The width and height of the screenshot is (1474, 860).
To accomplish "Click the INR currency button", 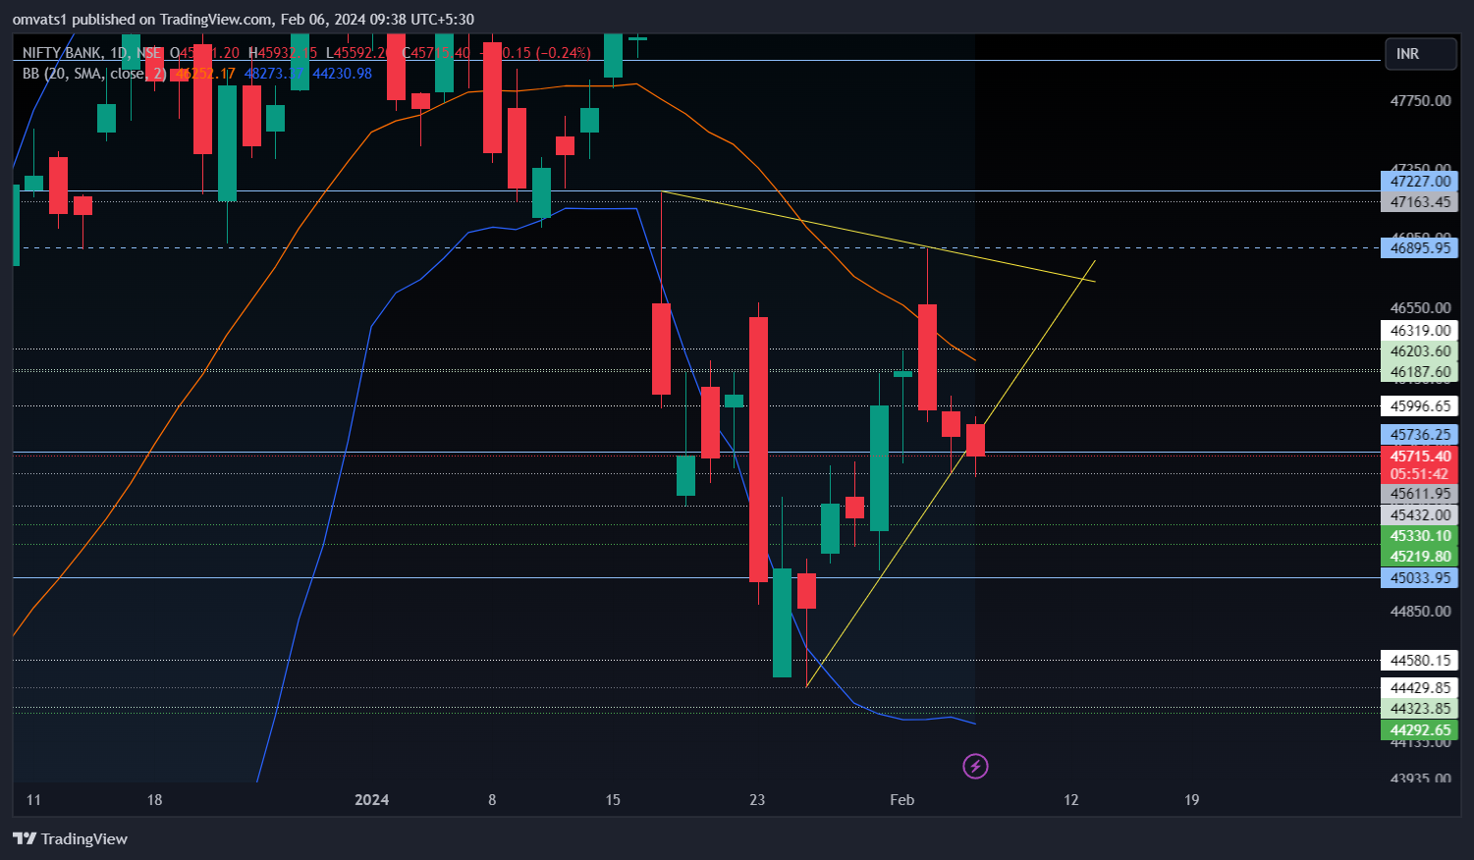I will [1420, 54].
